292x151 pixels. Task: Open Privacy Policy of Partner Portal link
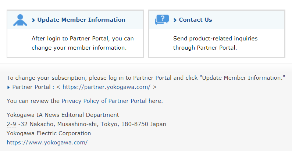pyautogui.click(x=104, y=101)
